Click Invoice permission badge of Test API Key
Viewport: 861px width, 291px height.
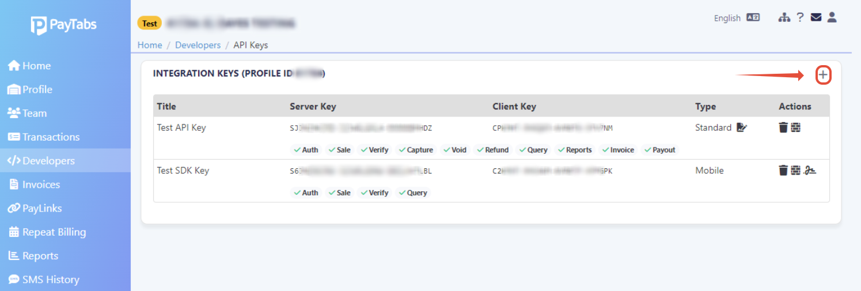coord(618,150)
